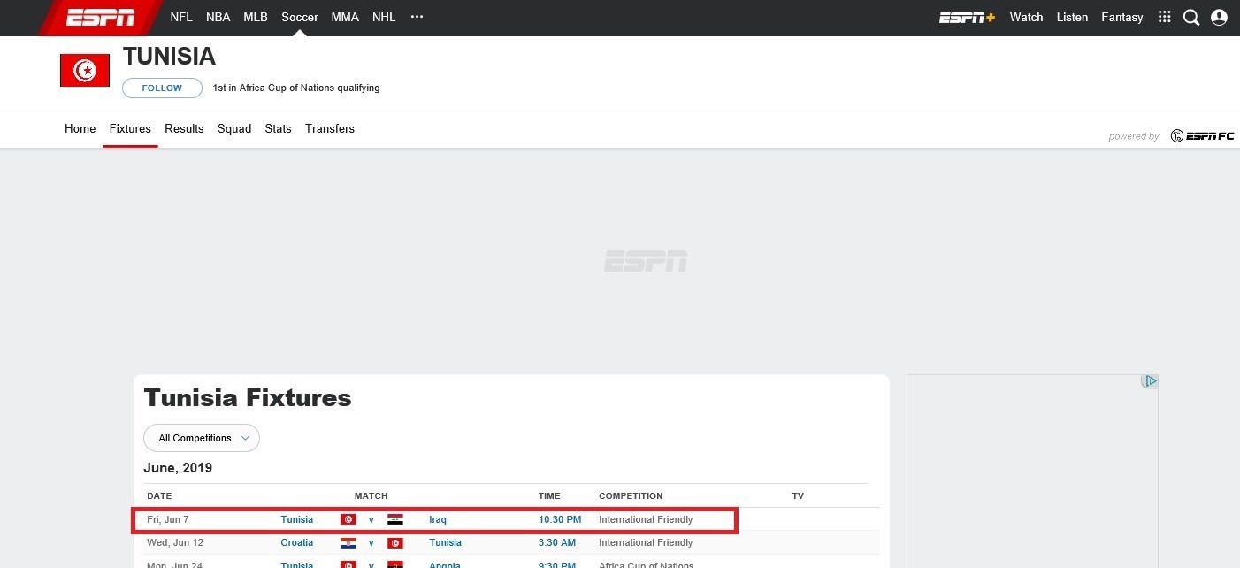Click the 10:30 PM match time link
This screenshot has width=1240, height=568.
560,520
